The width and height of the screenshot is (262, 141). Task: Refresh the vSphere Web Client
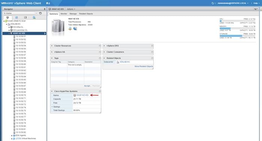213,3
